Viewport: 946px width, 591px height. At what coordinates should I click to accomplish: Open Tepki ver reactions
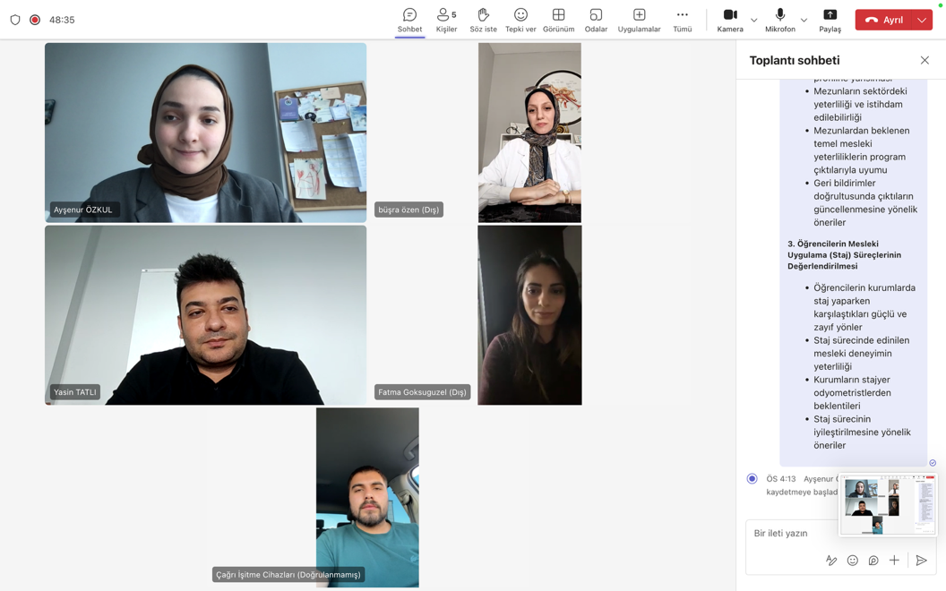520,20
